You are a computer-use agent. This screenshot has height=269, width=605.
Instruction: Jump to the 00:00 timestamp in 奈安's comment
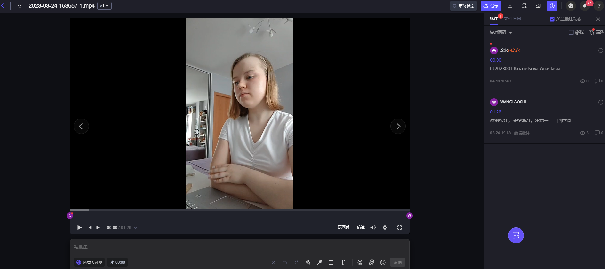(x=496, y=60)
